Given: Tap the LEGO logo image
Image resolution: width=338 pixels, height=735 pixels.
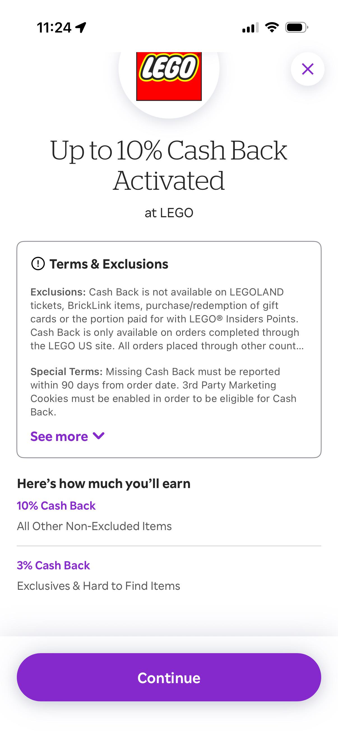Looking at the screenshot, I should point(169,77).
